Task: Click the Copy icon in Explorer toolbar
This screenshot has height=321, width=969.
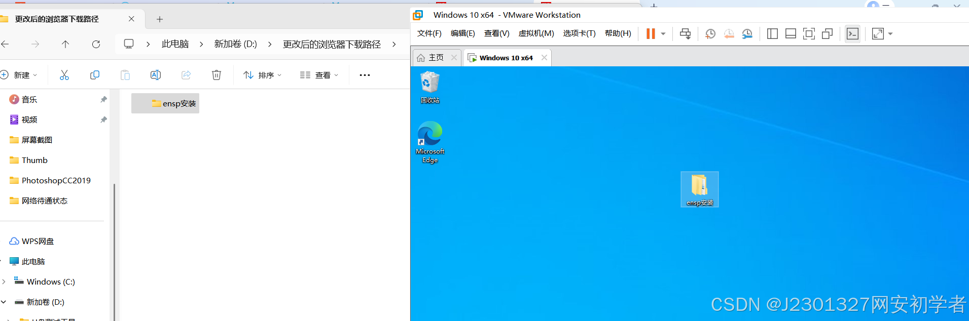Action: pos(95,75)
